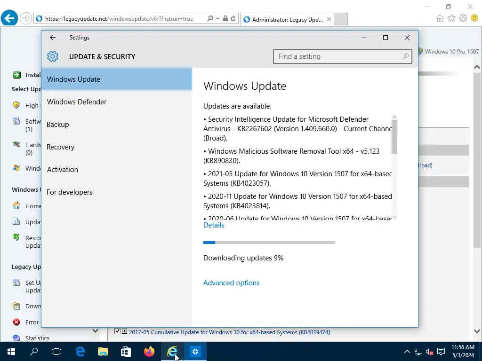Open the Details link for updates
Viewport: 482px width, 361px height.
coord(214,225)
